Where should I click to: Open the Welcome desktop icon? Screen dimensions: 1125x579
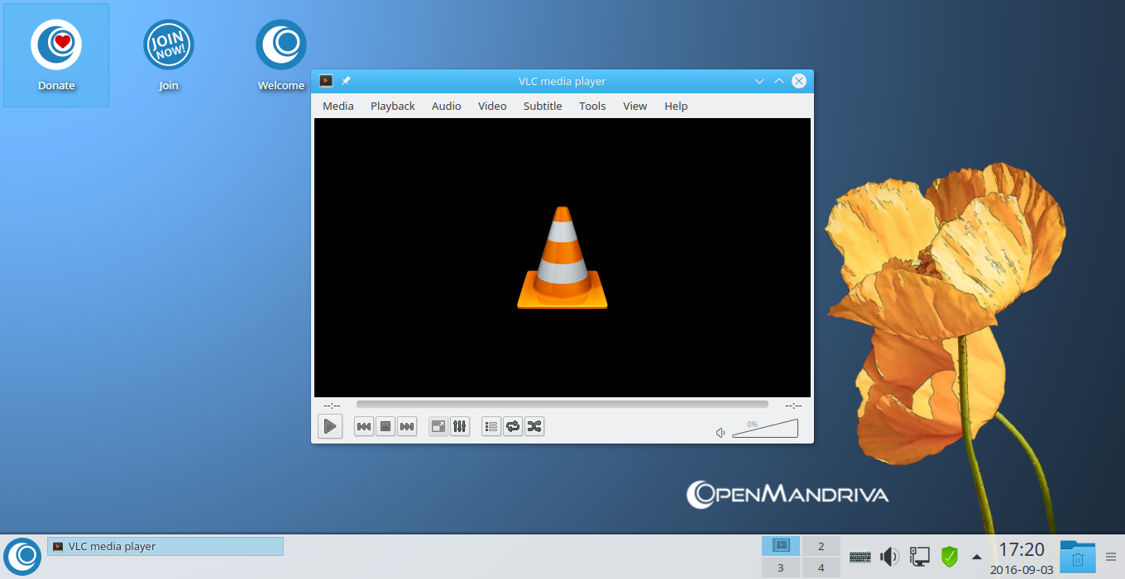click(x=281, y=55)
